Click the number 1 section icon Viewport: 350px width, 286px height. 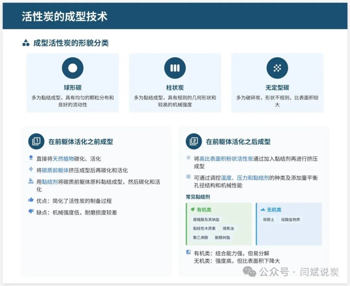[36, 141]
